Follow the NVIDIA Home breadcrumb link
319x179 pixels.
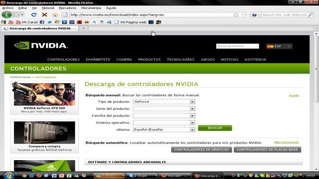click(20, 77)
